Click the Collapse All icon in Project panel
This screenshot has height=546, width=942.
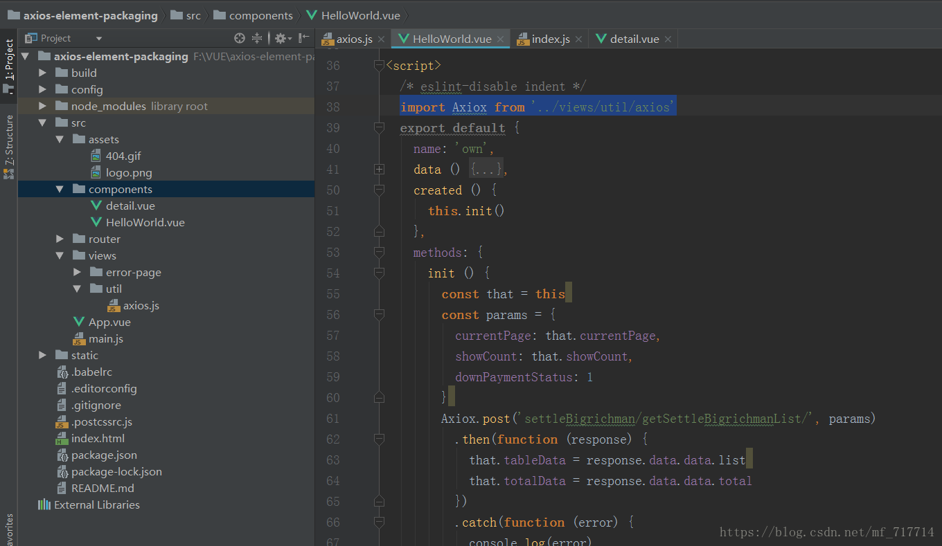257,38
